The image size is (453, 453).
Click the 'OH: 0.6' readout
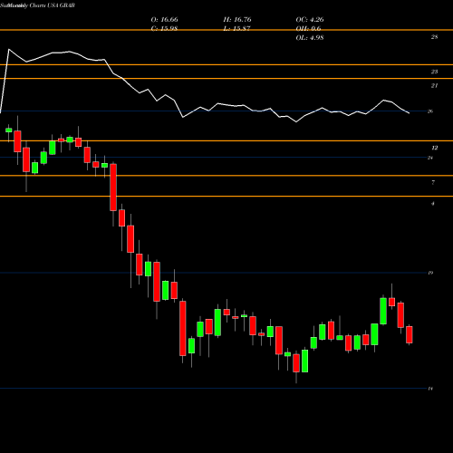point(308,29)
